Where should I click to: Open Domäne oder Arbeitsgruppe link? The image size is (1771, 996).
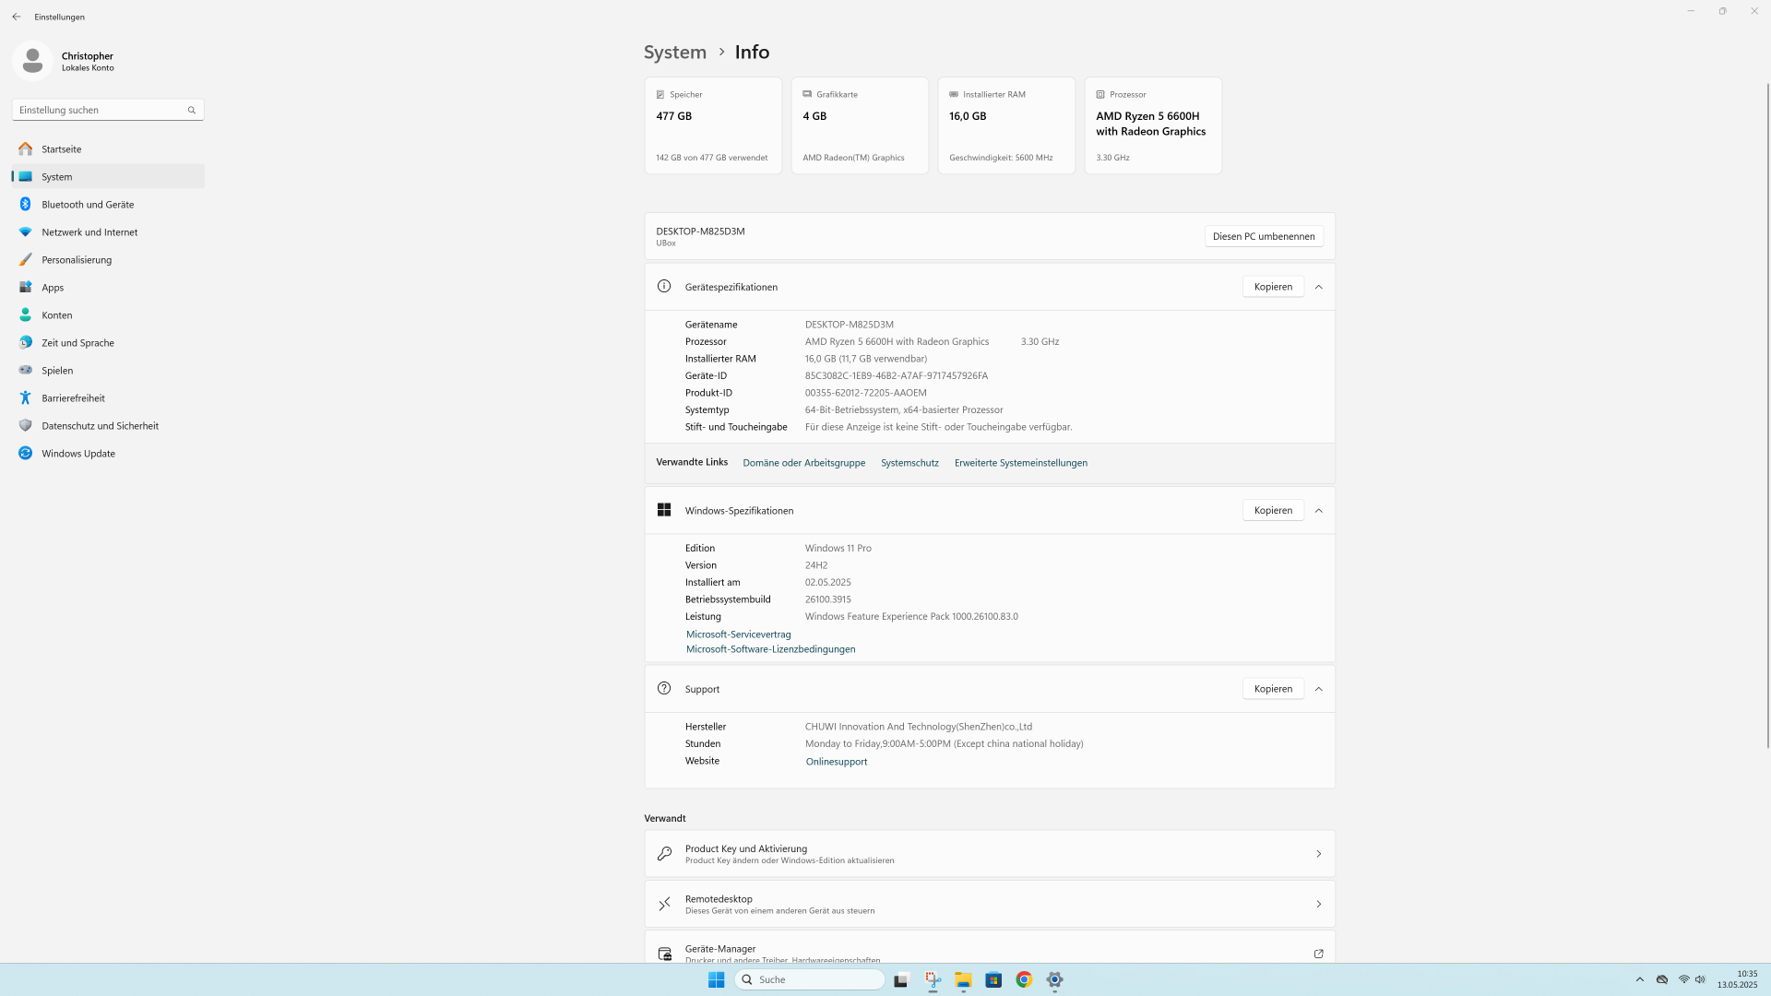pos(804,463)
